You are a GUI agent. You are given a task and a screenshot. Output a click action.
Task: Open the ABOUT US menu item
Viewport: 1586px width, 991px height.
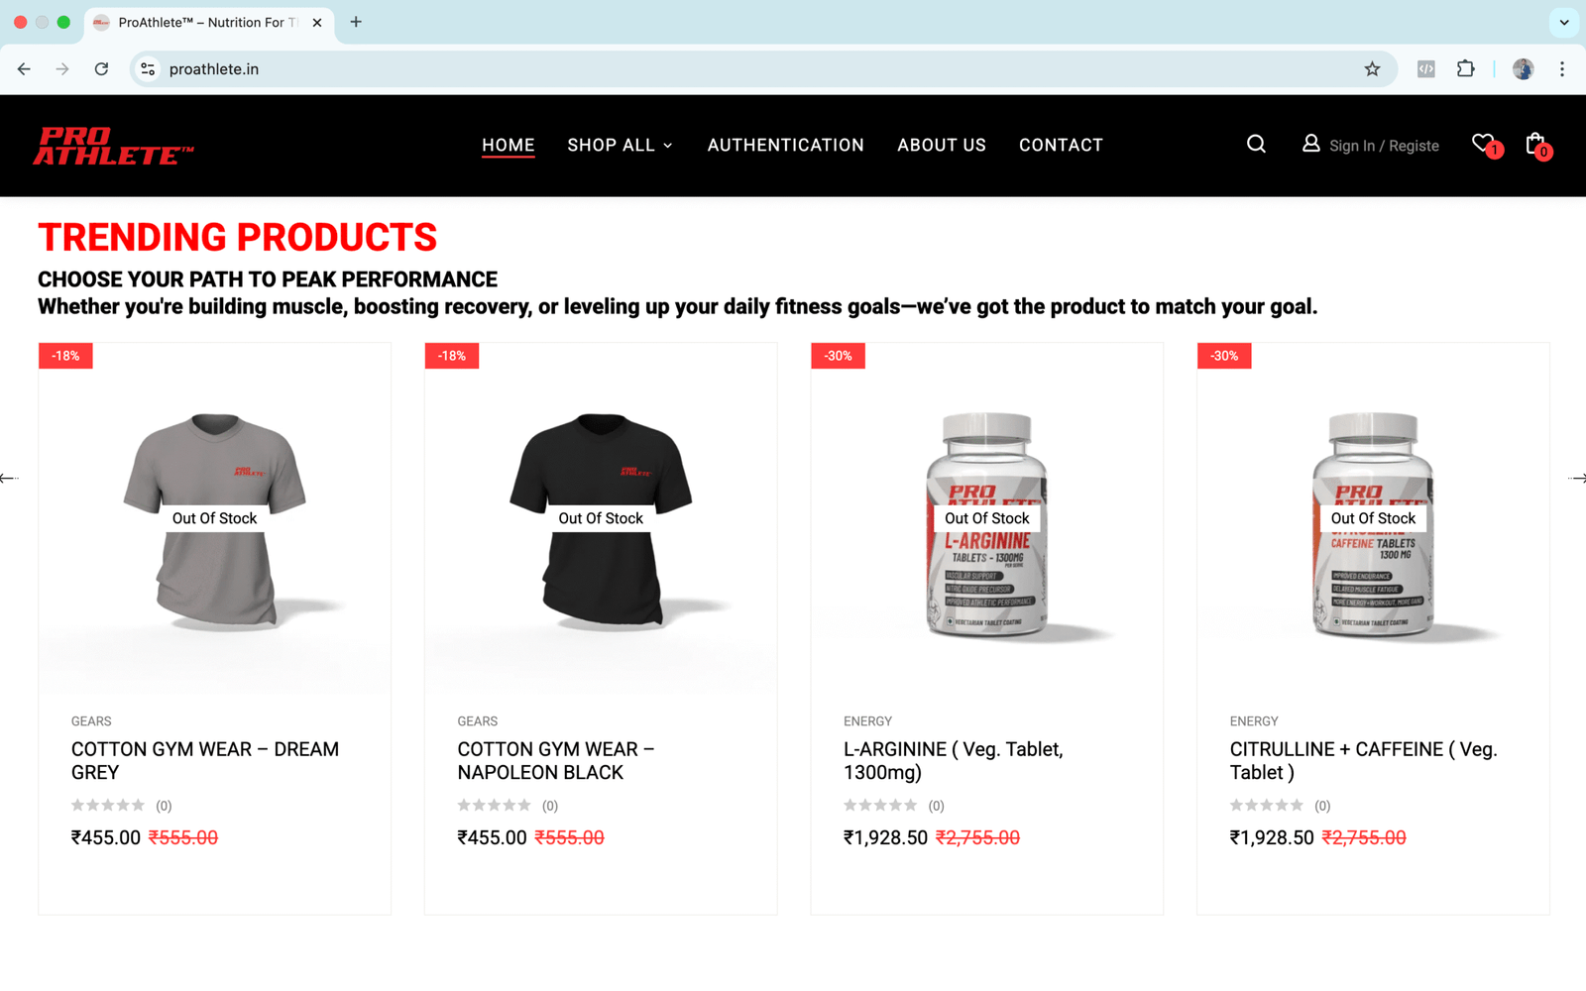click(x=942, y=145)
